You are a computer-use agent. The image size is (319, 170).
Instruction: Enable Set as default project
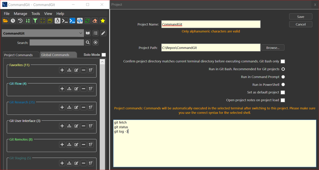pyautogui.click(x=283, y=92)
